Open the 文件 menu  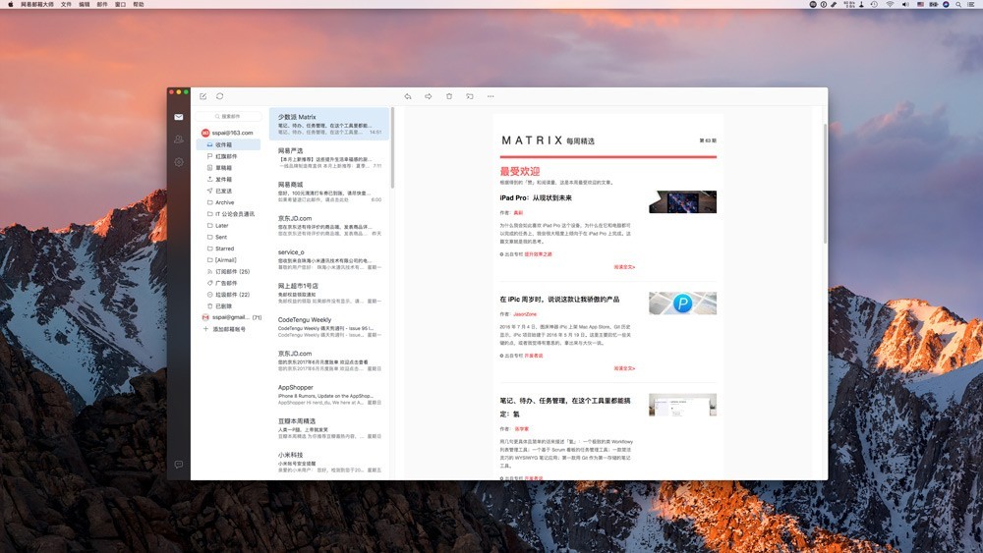(67, 4)
